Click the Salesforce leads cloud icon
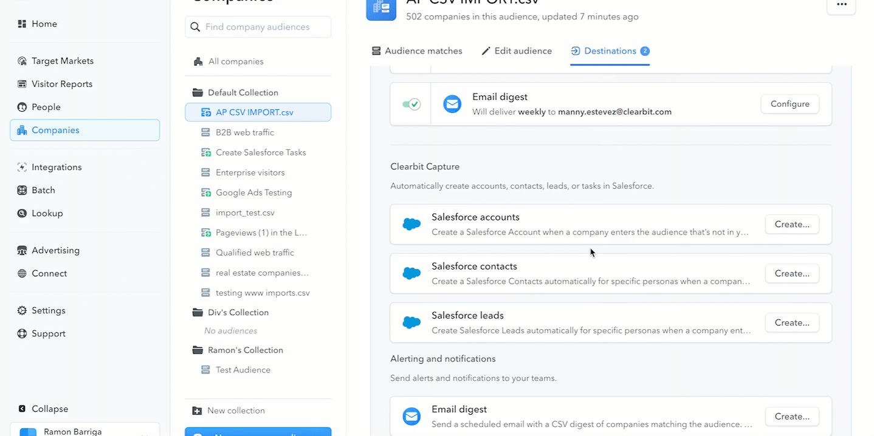The width and height of the screenshot is (874, 436). 411,322
